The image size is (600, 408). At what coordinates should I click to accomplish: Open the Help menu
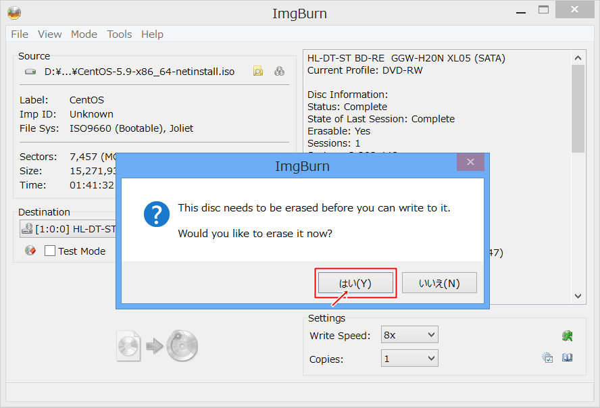click(152, 34)
